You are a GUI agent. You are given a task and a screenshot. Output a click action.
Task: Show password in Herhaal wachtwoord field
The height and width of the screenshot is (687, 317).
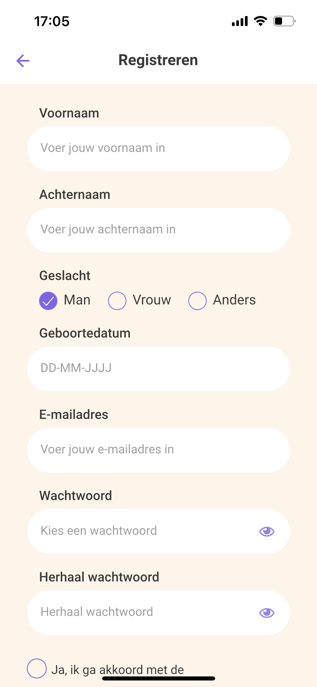pos(267,613)
